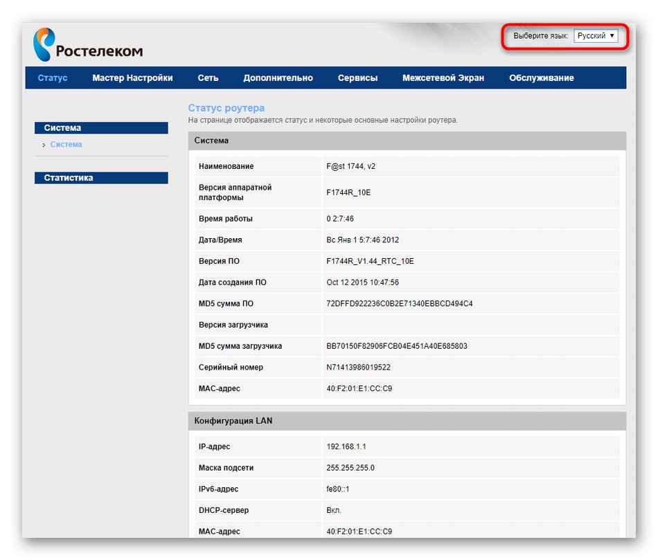Click the Наименование row label
The image size is (658, 560).
[226, 167]
